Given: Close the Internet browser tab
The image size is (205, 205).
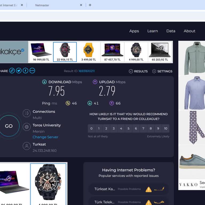Looking at the screenshot, I should click(22, 5).
